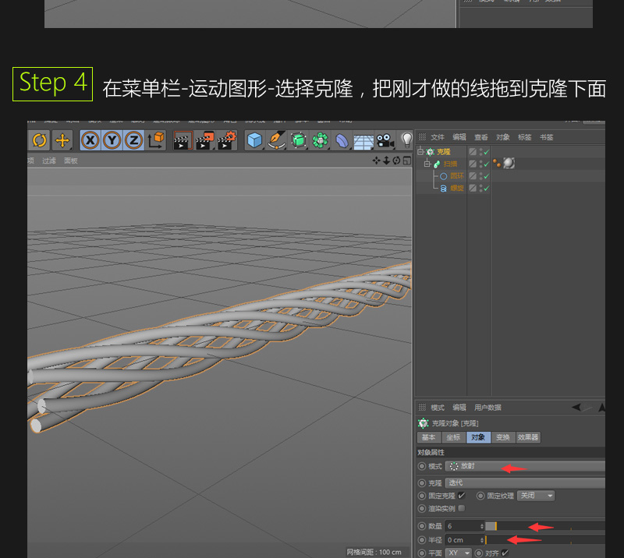Select the 圆环 circle spline
Screen dimensions: 624x558
[x=457, y=176]
